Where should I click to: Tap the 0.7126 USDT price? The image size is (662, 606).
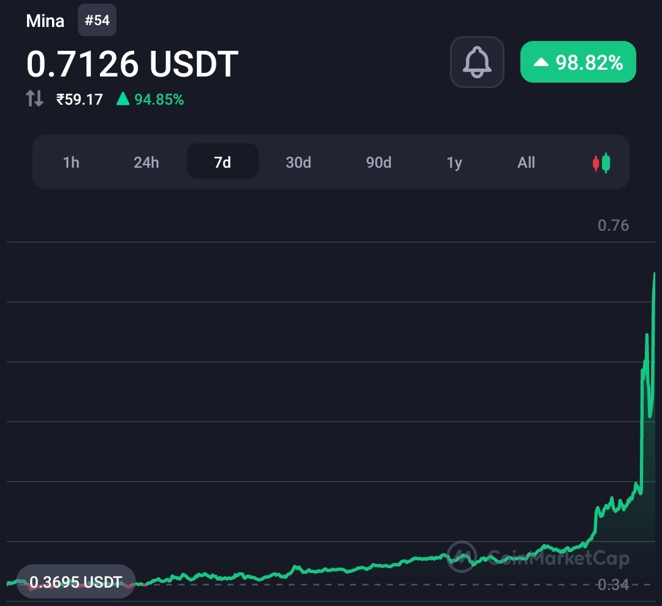tap(132, 64)
